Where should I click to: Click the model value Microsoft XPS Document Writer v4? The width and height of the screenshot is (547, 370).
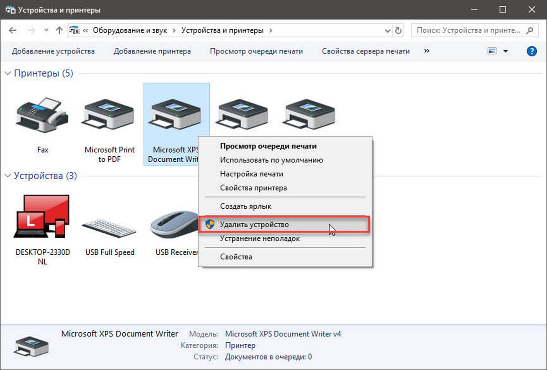click(x=283, y=334)
